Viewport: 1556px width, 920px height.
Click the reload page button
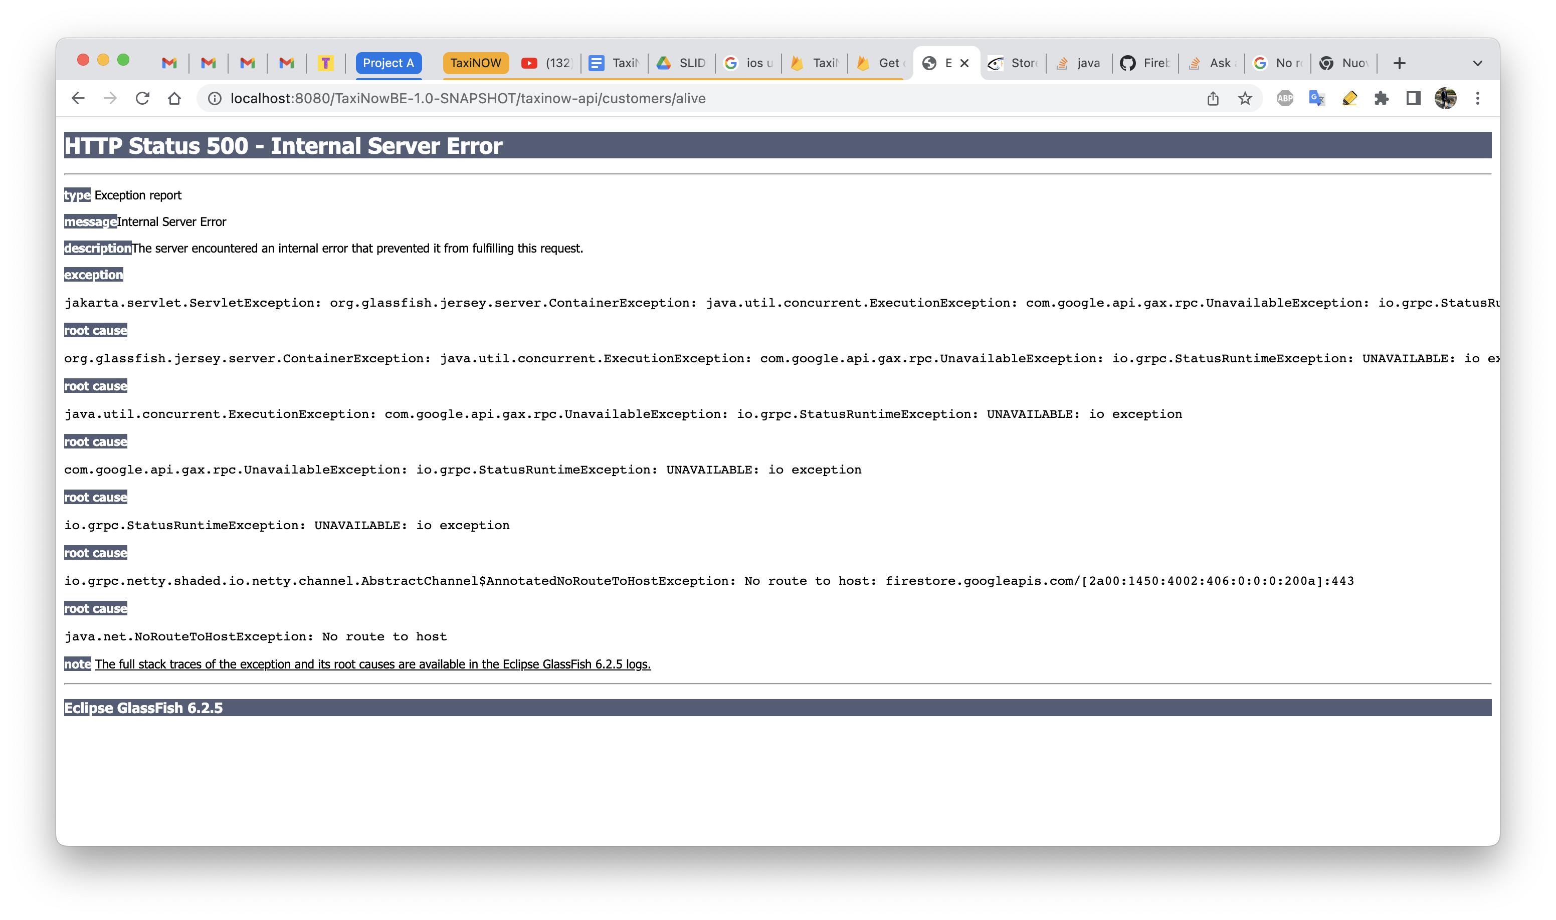pos(142,99)
